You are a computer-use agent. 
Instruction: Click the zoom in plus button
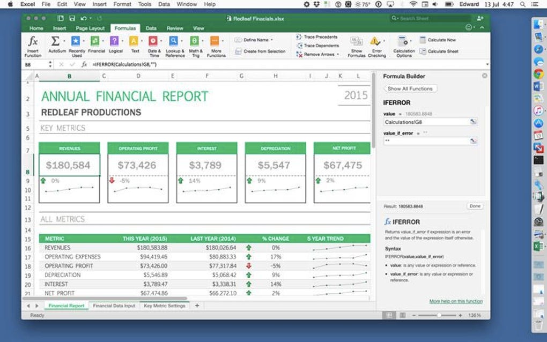460,315
